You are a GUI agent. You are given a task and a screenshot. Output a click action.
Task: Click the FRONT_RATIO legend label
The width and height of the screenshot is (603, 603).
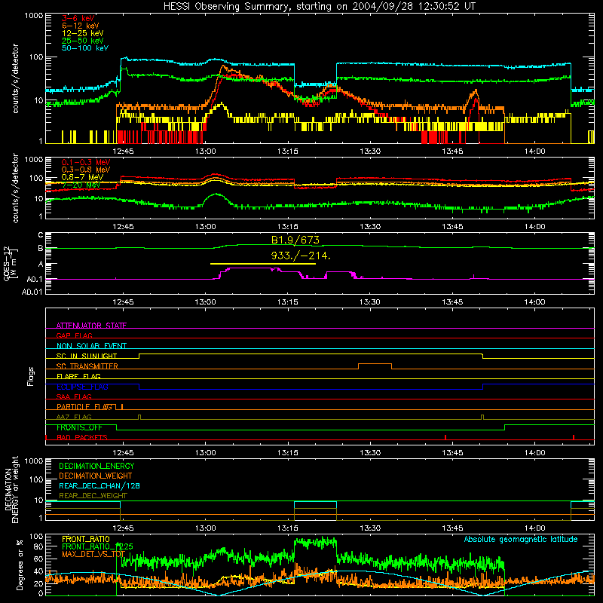[86, 539]
